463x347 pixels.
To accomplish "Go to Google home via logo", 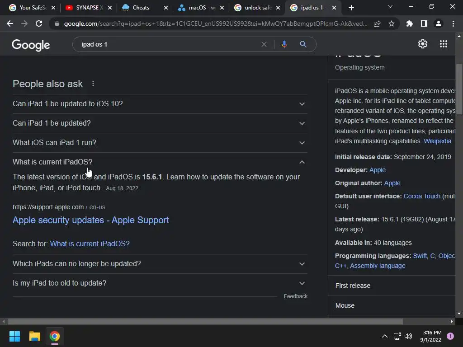I will point(31,45).
